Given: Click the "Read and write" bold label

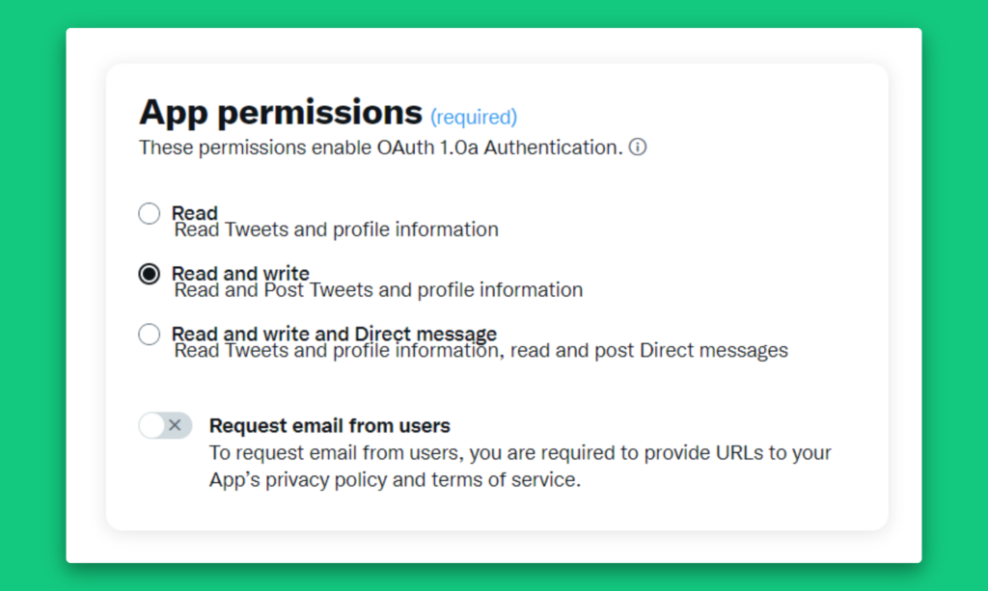Looking at the screenshot, I should 240,273.
